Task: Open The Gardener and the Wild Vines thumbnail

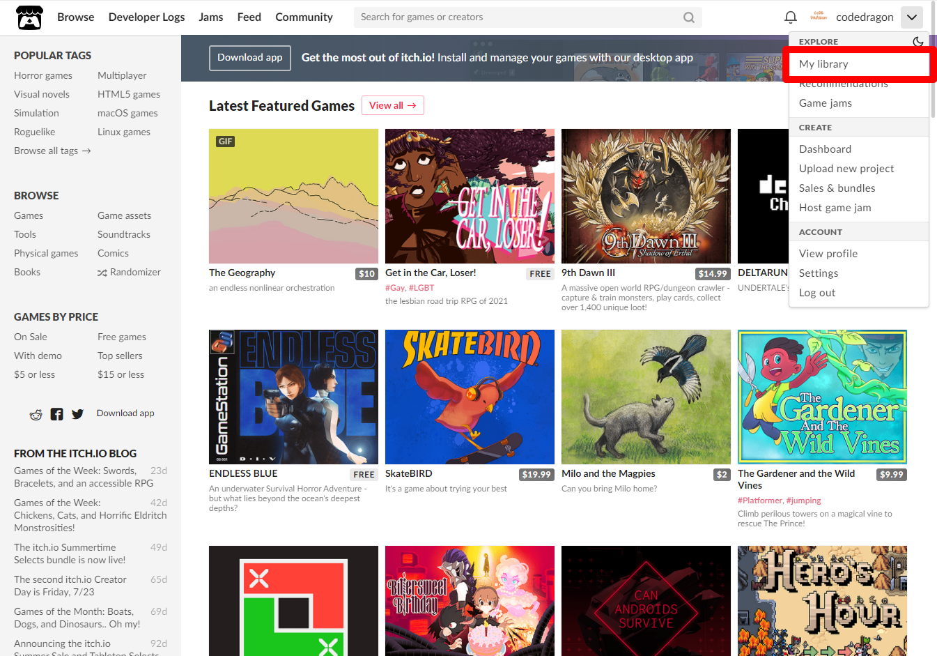Action: 822,397
